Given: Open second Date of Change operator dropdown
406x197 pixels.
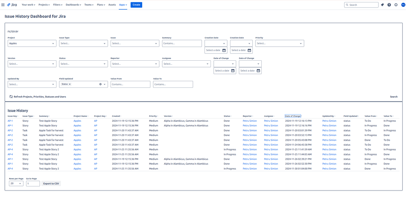Looking at the screenshot, I should (250, 64).
